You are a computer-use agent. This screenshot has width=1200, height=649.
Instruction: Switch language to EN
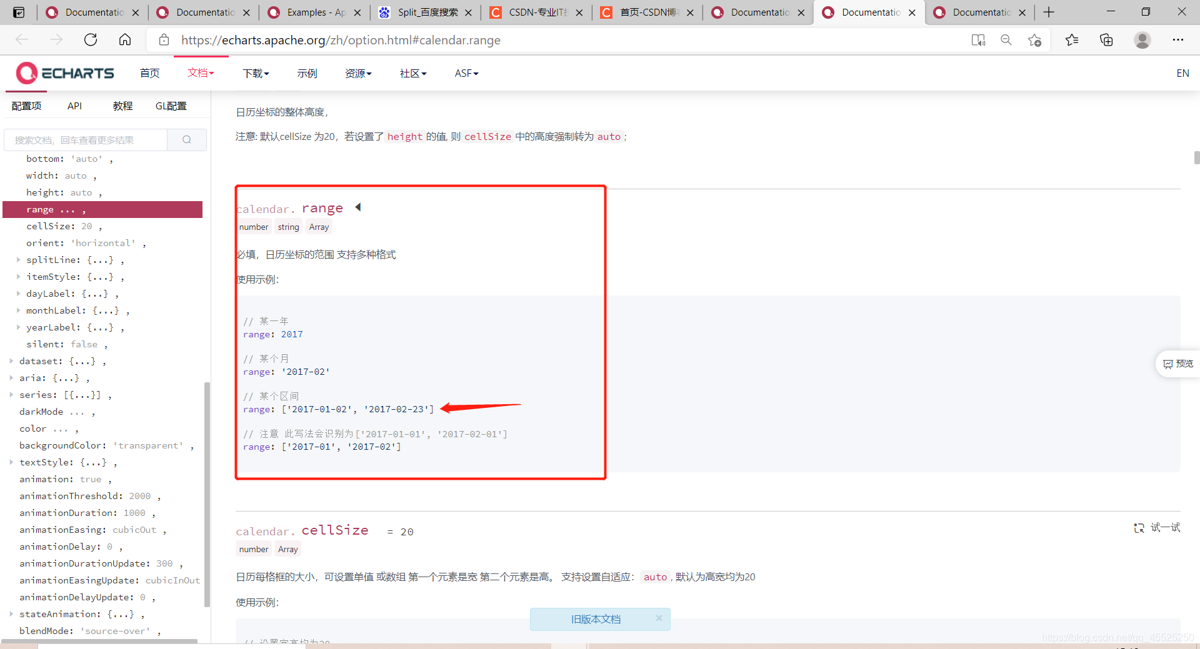(1182, 74)
